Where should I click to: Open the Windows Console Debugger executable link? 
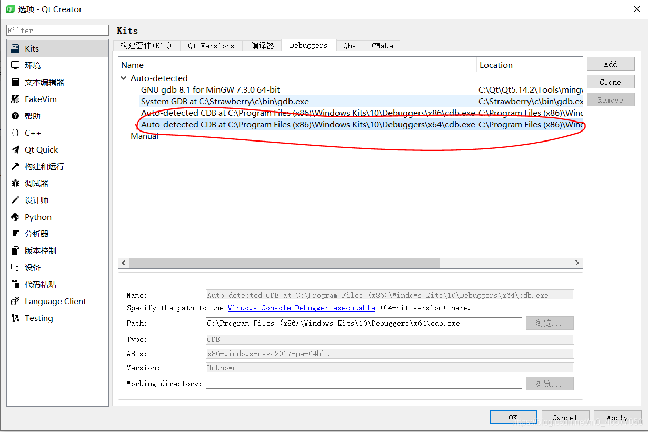coord(301,308)
